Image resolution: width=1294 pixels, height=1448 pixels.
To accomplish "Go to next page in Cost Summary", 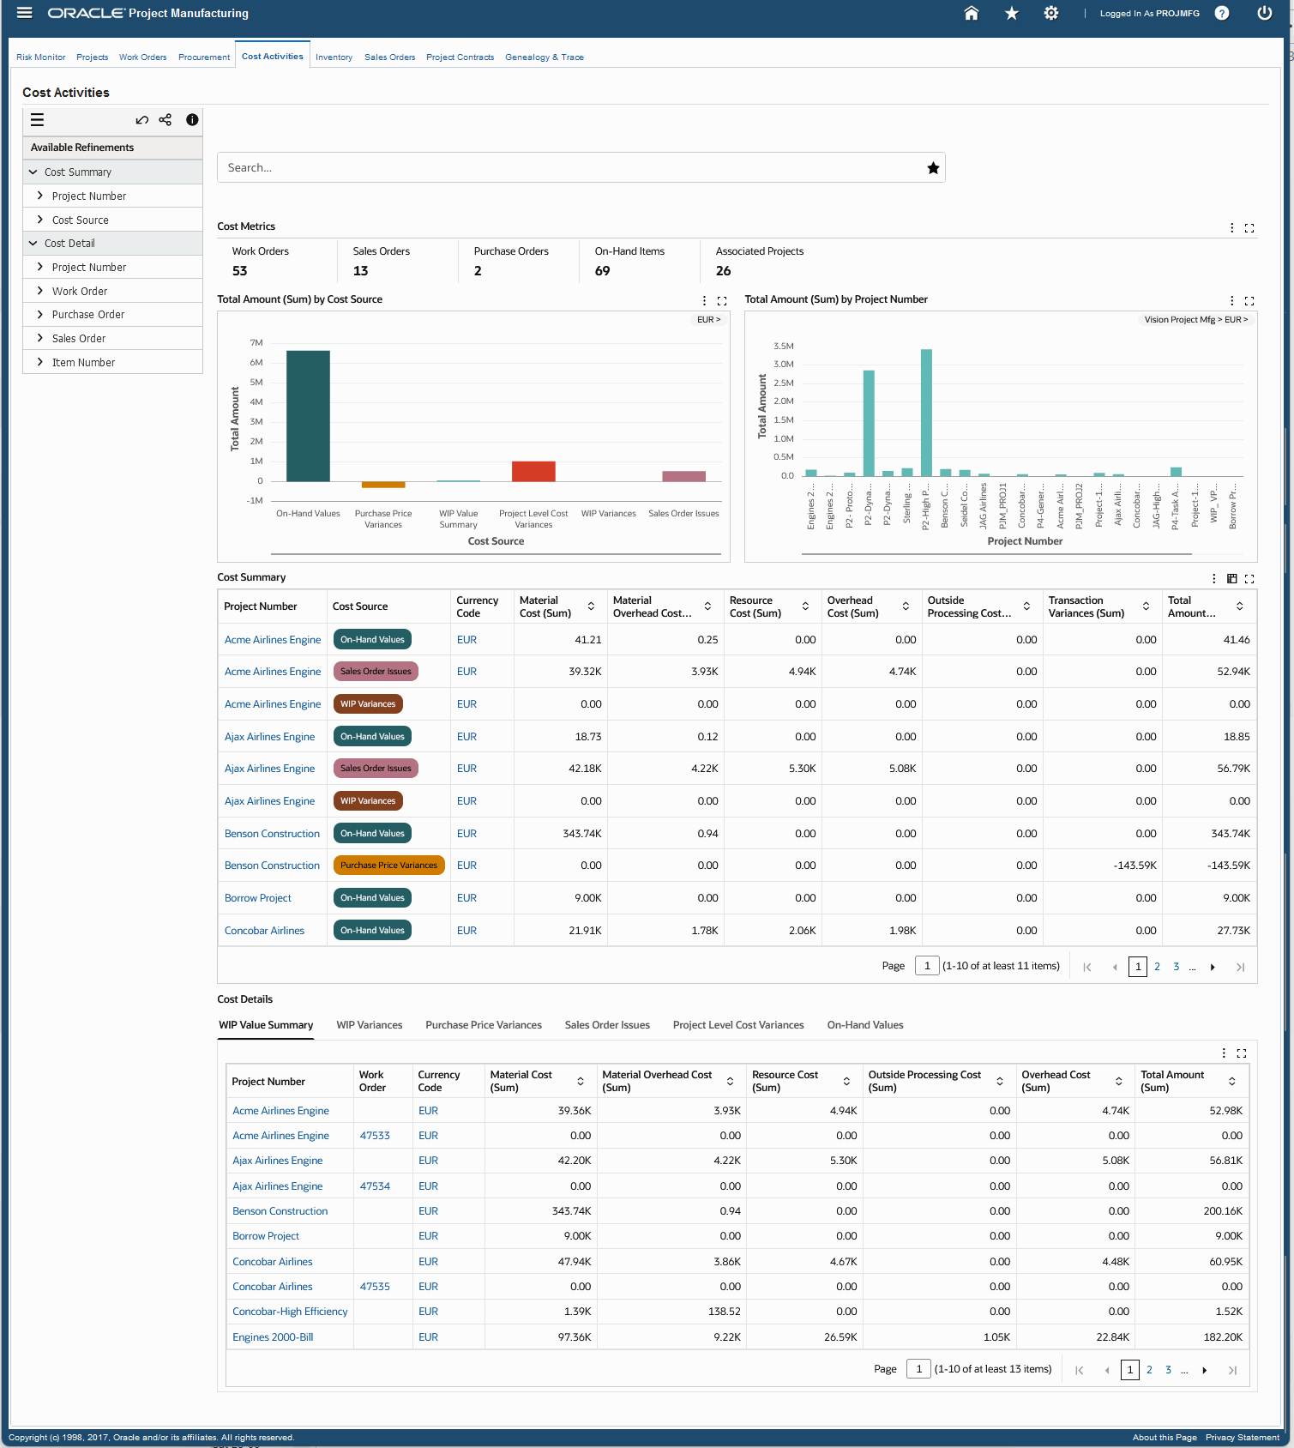I will pos(1213,968).
